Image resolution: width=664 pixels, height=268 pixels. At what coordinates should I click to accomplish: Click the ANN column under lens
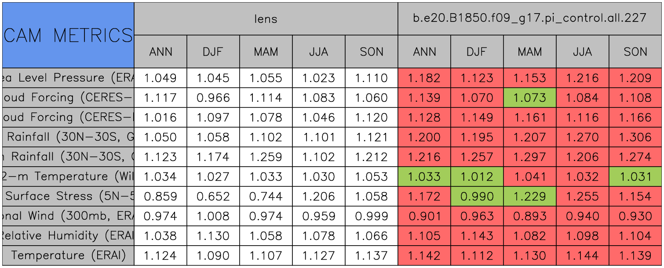(x=161, y=52)
